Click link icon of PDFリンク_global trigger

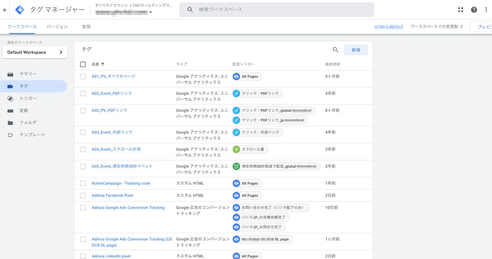[236, 110]
